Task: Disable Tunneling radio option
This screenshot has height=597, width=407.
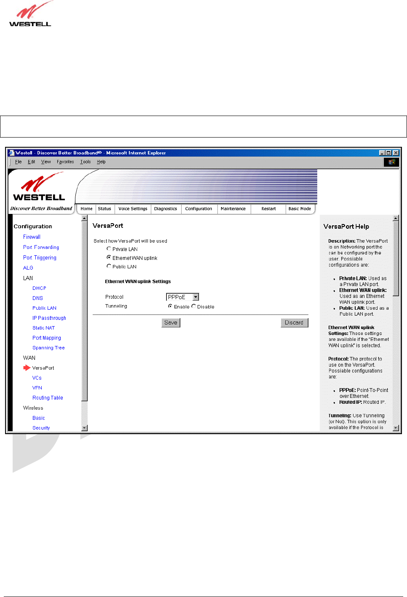Action: click(x=193, y=306)
